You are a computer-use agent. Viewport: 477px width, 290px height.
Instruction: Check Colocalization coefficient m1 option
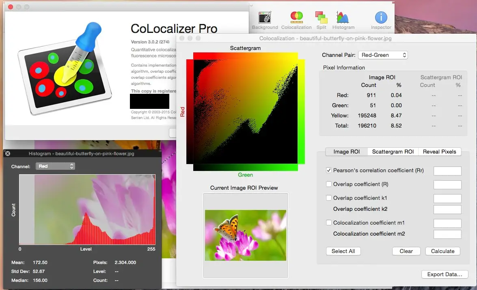328,223
